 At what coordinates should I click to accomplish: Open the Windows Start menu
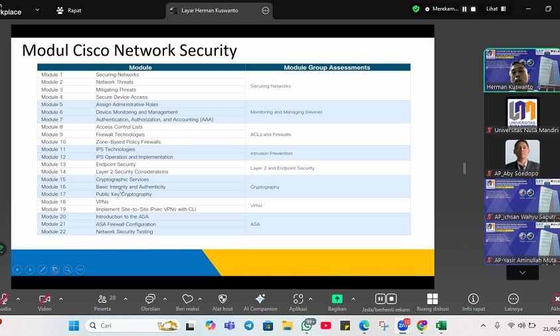coord(74,325)
